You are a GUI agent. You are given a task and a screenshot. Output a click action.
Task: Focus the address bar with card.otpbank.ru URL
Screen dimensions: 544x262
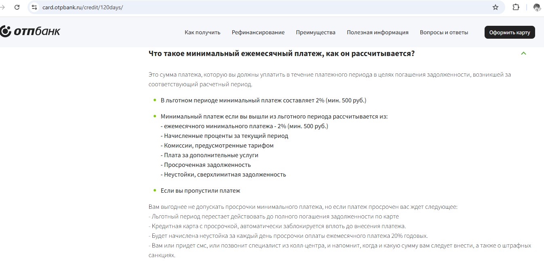(82, 7)
